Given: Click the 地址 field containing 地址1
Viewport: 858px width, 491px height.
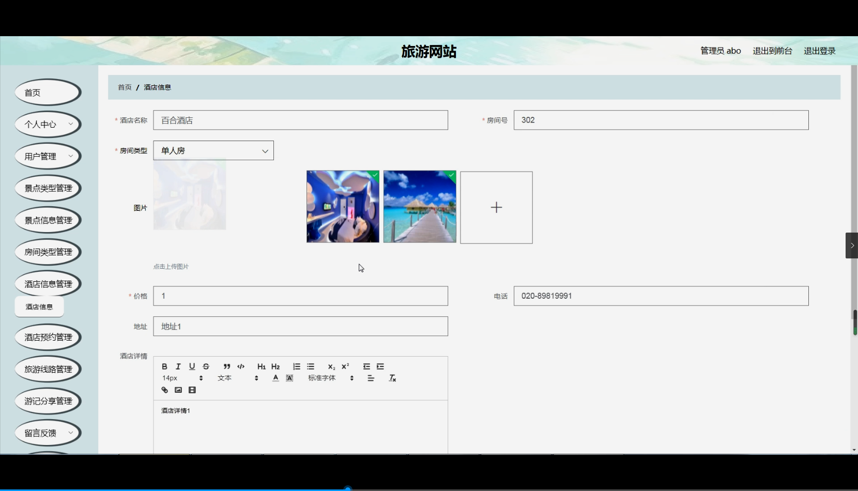Looking at the screenshot, I should click(x=300, y=327).
